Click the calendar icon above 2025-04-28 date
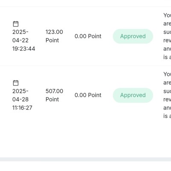This screenshot has width=171, height=171. 16,83
